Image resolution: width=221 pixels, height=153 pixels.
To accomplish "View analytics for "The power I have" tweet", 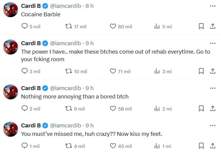I will tap(157, 71).
